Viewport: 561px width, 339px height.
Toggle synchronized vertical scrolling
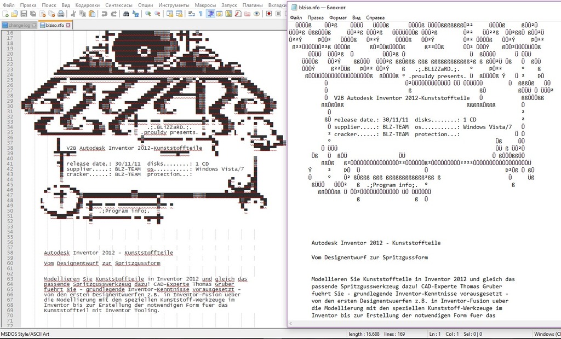[x=170, y=14]
